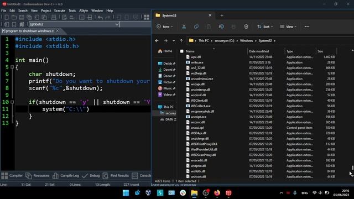Click the Copy icon in File Explorer
354x199 pixels.
coord(196,27)
